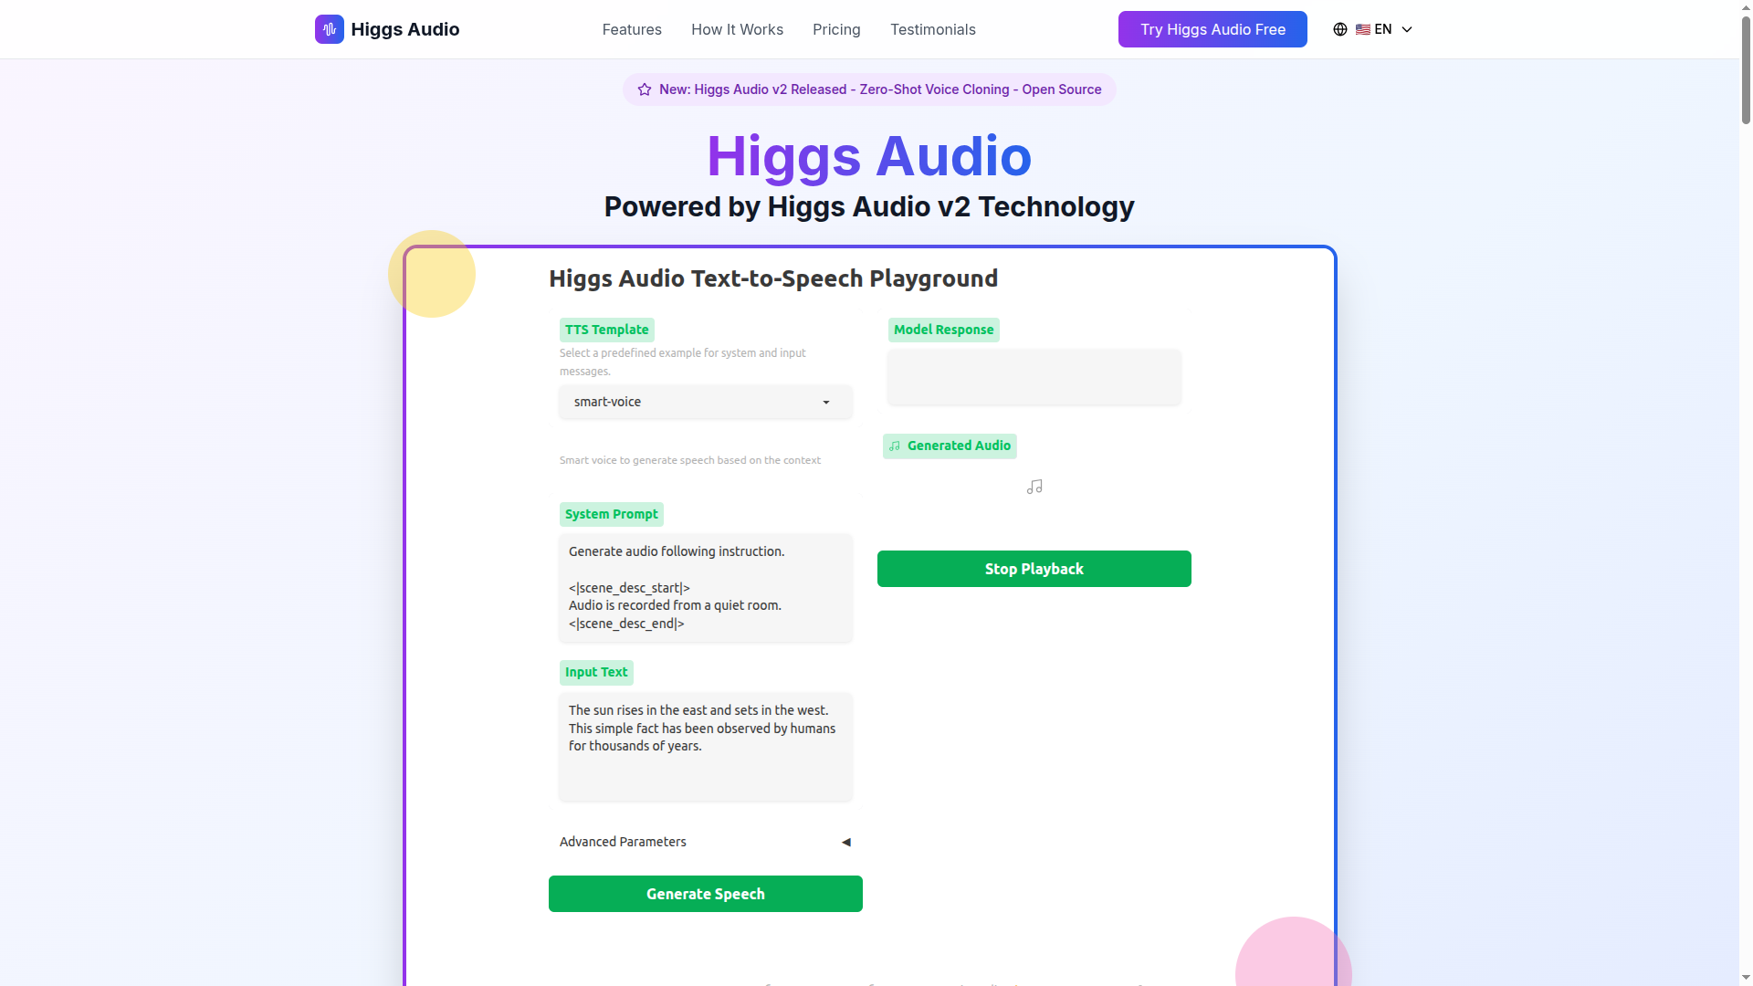Open the EN language chevron dropdown
1753x986 pixels.
point(1407,29)
